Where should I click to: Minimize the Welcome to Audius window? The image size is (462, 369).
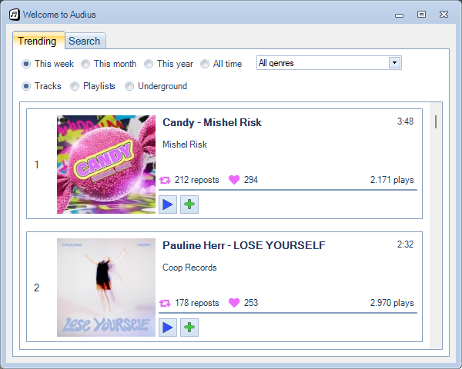click(399, 15)
